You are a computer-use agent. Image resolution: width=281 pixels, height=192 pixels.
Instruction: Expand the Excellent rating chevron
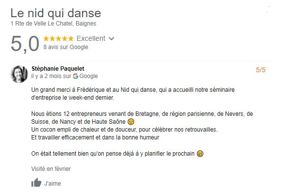click(x=112, y=38)
